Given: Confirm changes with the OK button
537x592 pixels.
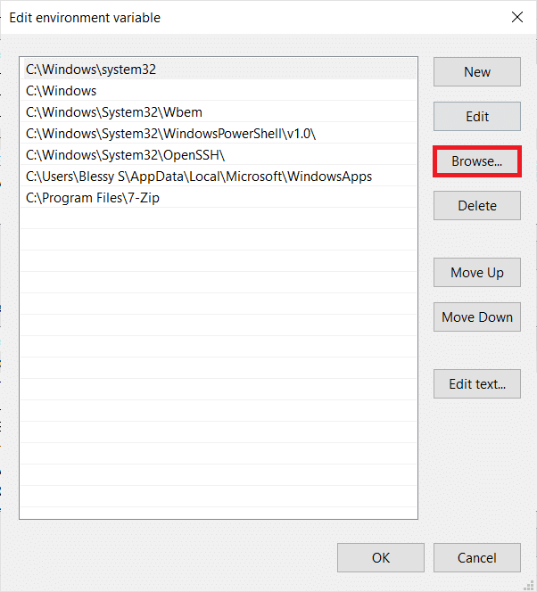Looking at the screenshot, I should coord(381,558).
